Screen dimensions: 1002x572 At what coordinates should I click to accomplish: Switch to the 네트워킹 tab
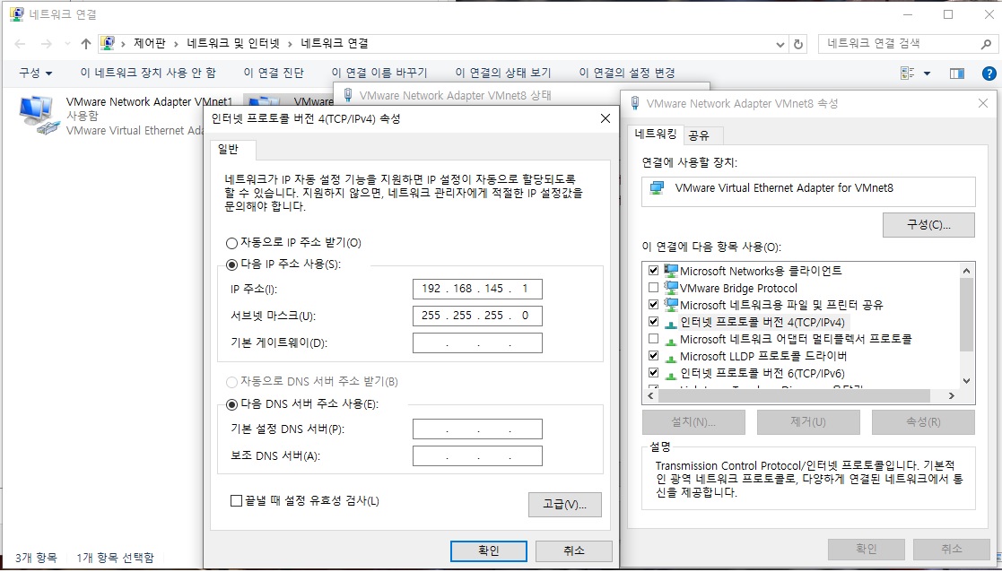[x=656, y=134]
